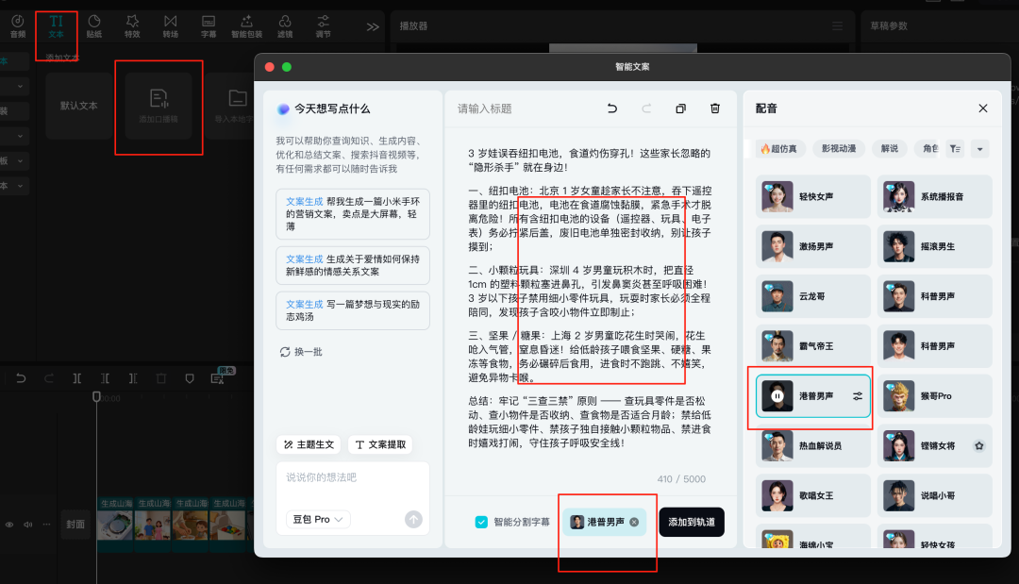
Task: Delete script using the trash icon
Action: coord(714,109)
